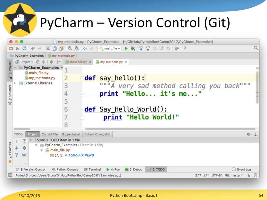Toggle the 6: TODO tool window

156,169
